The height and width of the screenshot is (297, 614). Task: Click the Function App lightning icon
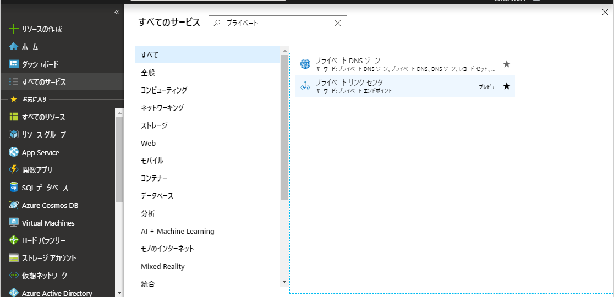coord(14,170)
